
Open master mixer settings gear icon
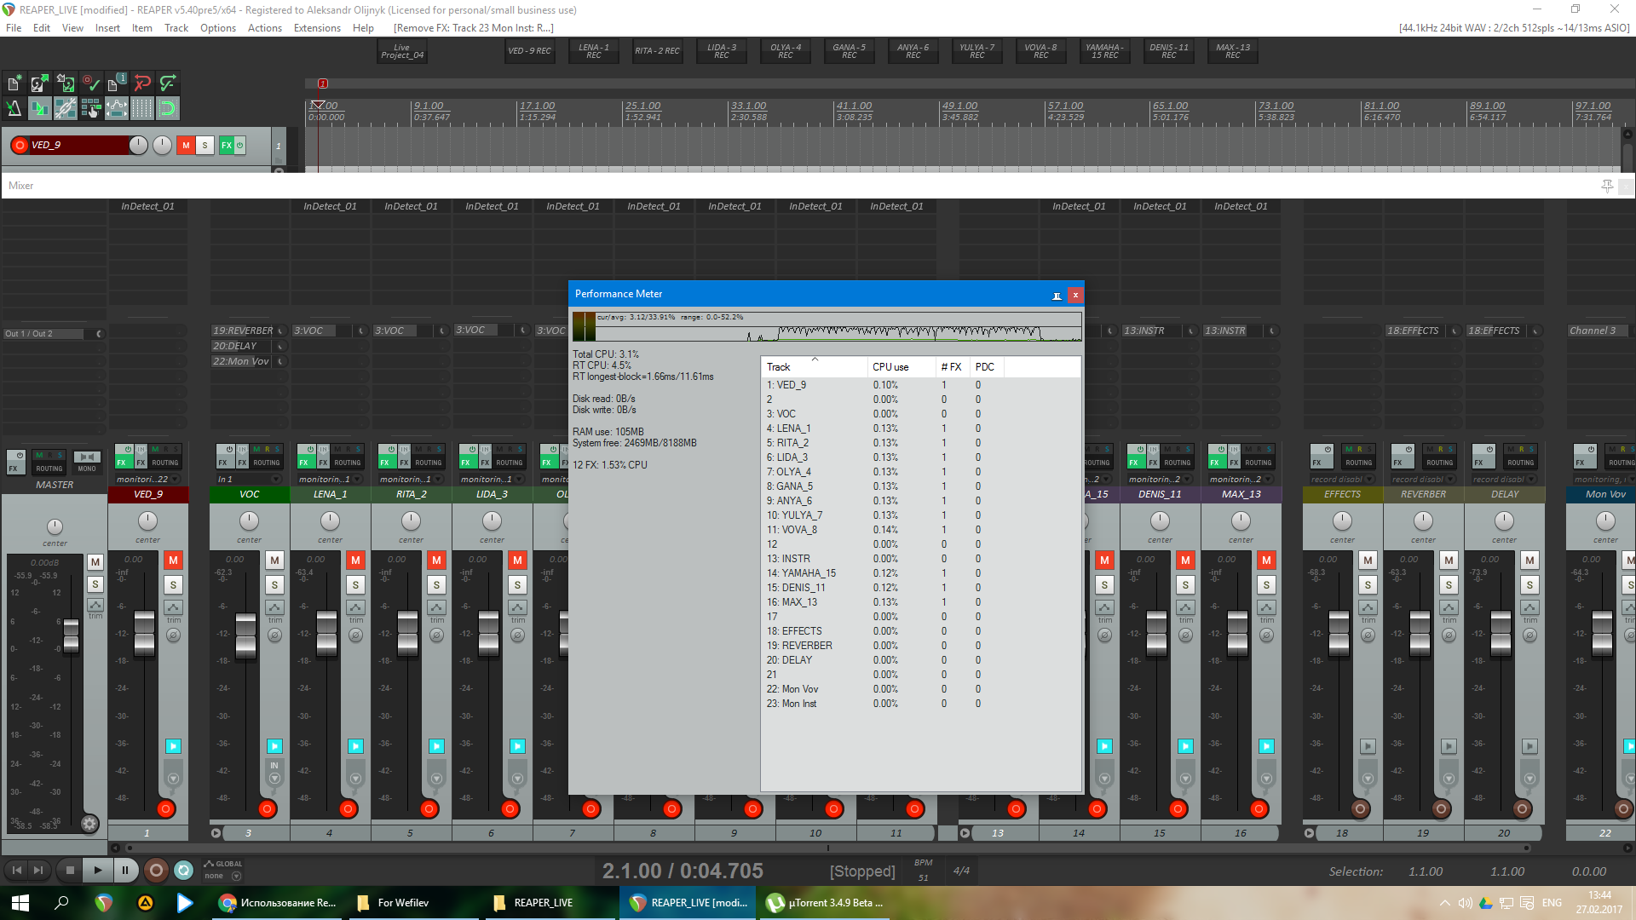click(x=89, y=823)
